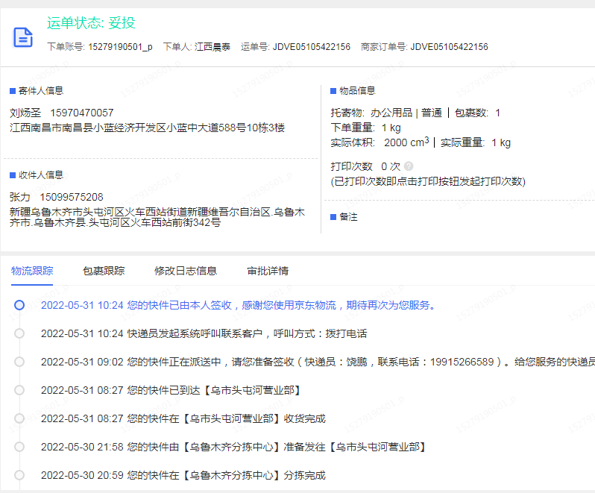
Task: Click timeline marker for 20:59 分拣完成 entry
Action: coord(19,475)
